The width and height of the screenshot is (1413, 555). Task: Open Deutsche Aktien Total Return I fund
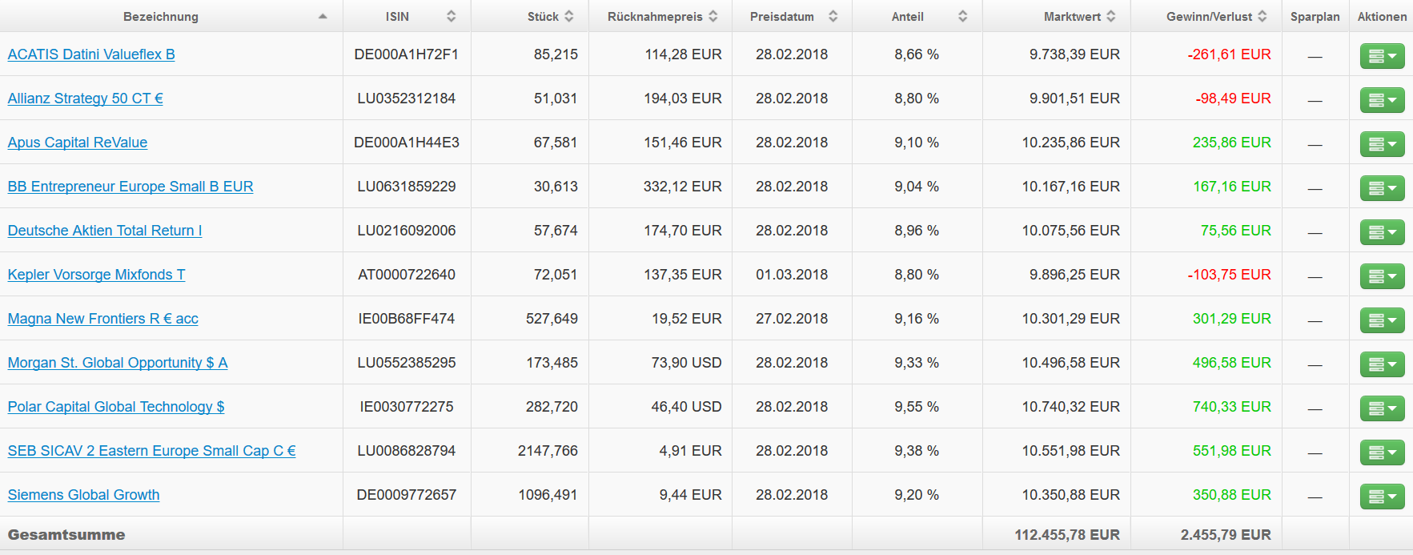[105, 231]
